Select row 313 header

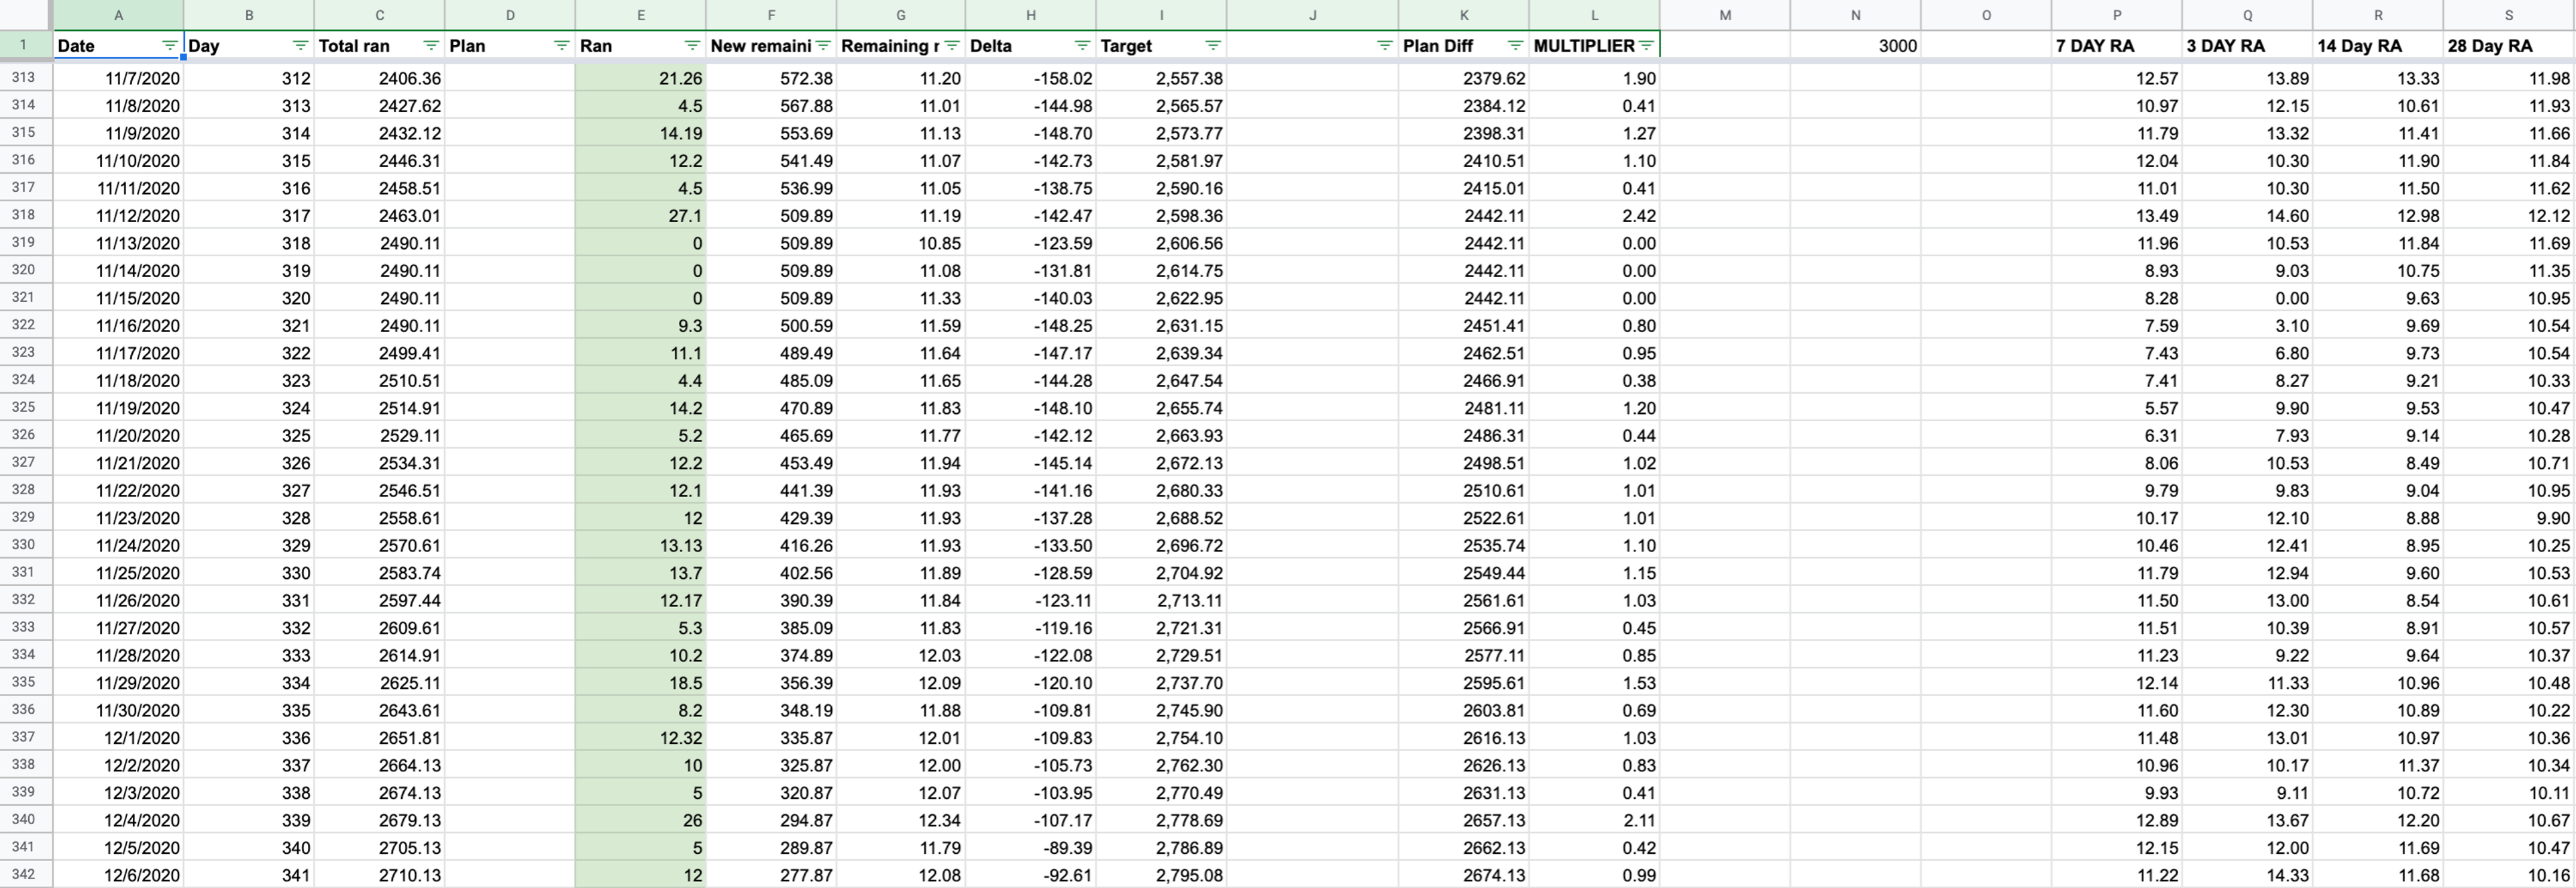pyautogui.click(x=23, y=77)
